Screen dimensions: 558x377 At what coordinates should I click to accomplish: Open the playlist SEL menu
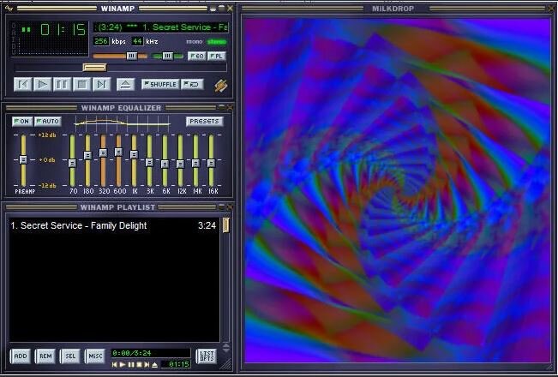pyautogui.click(x=70, y=356)
